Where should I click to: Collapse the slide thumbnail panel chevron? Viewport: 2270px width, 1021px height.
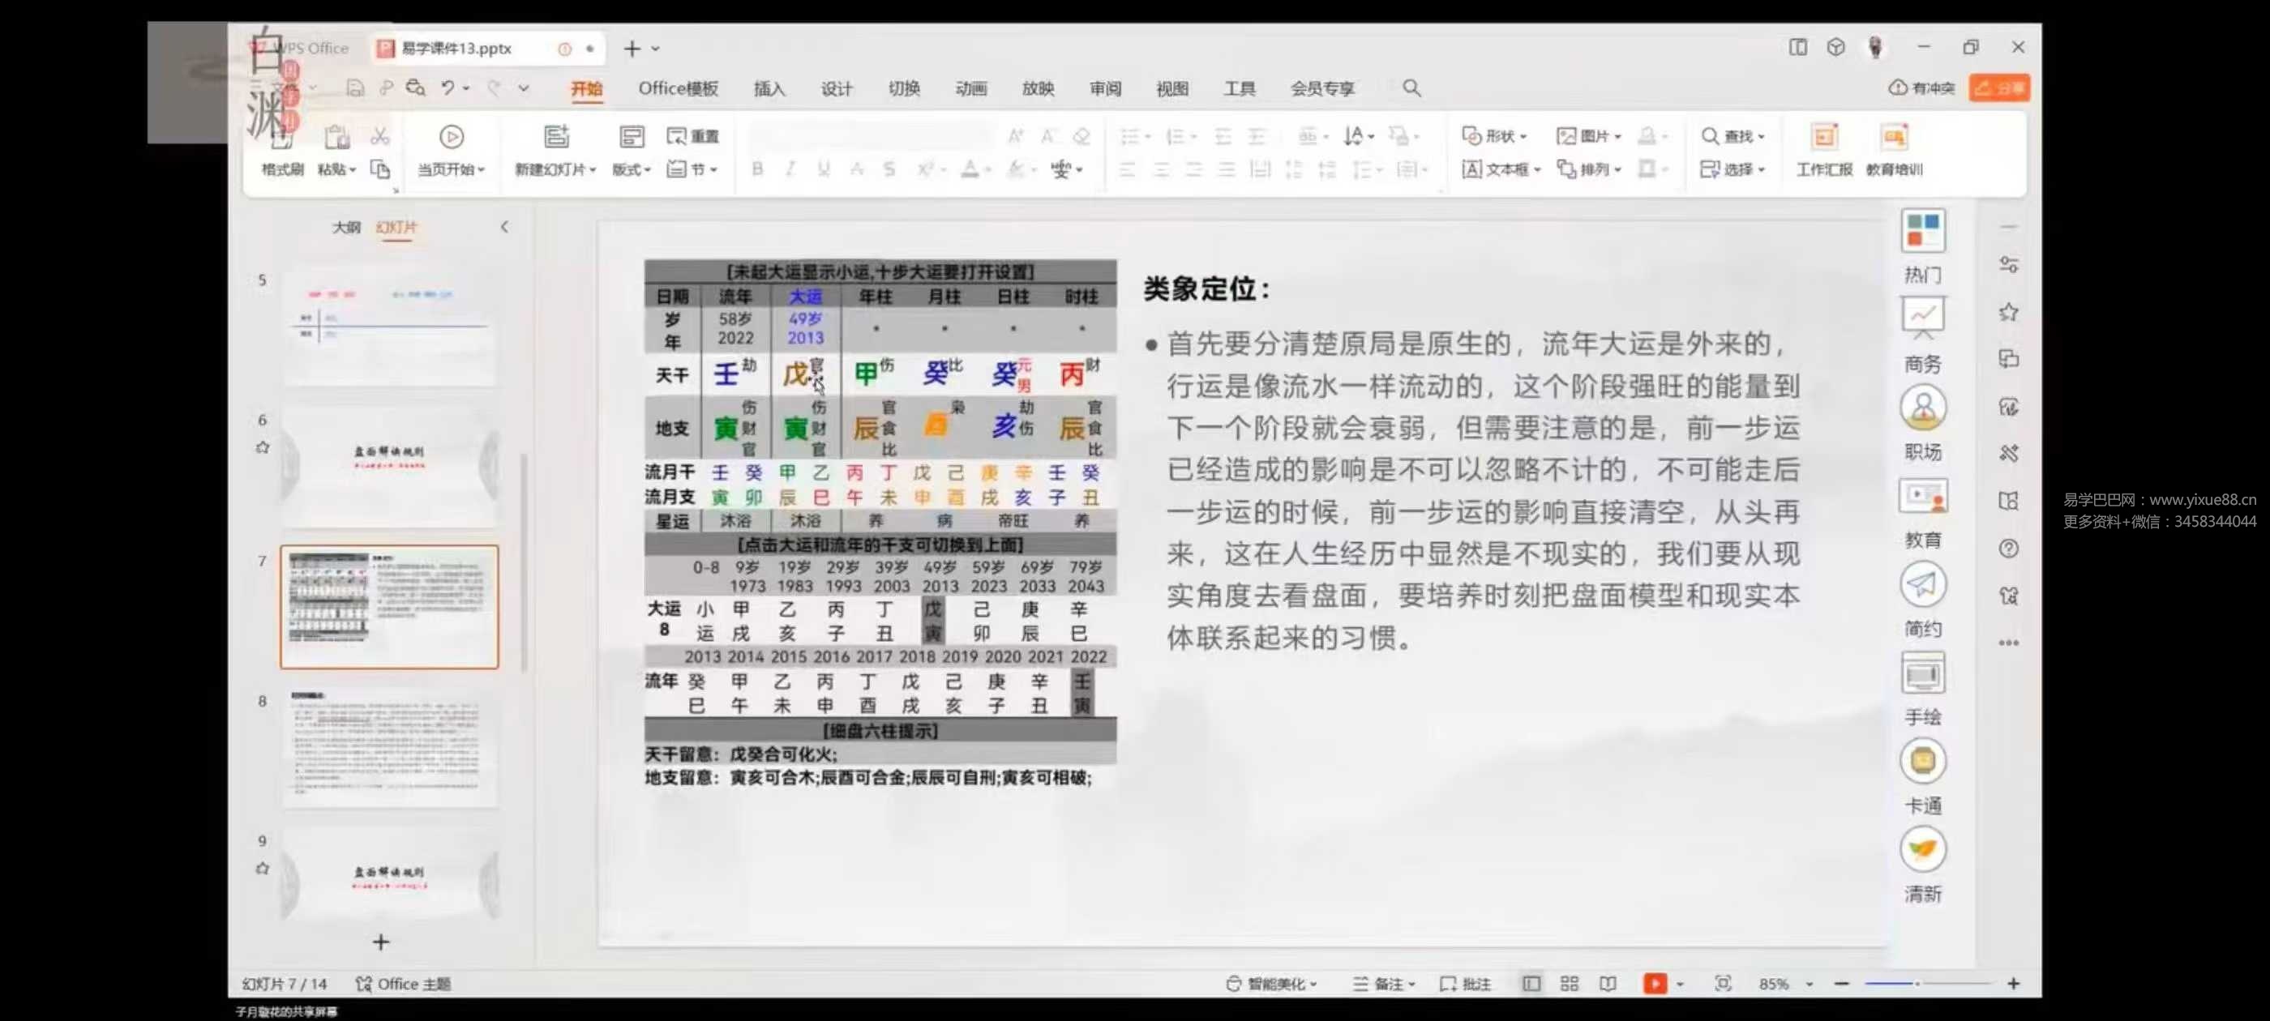point(504,227)
